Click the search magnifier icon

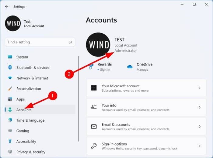[x=70, y=42]
